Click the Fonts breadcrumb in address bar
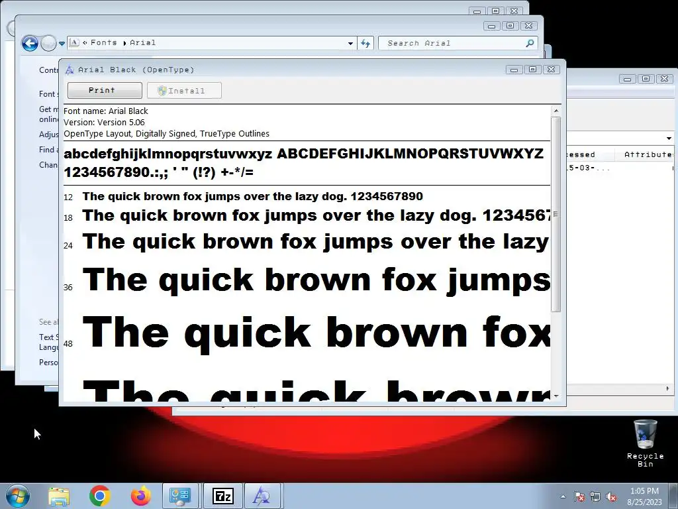This screenshot has height=509, width=678. (104, 42)
